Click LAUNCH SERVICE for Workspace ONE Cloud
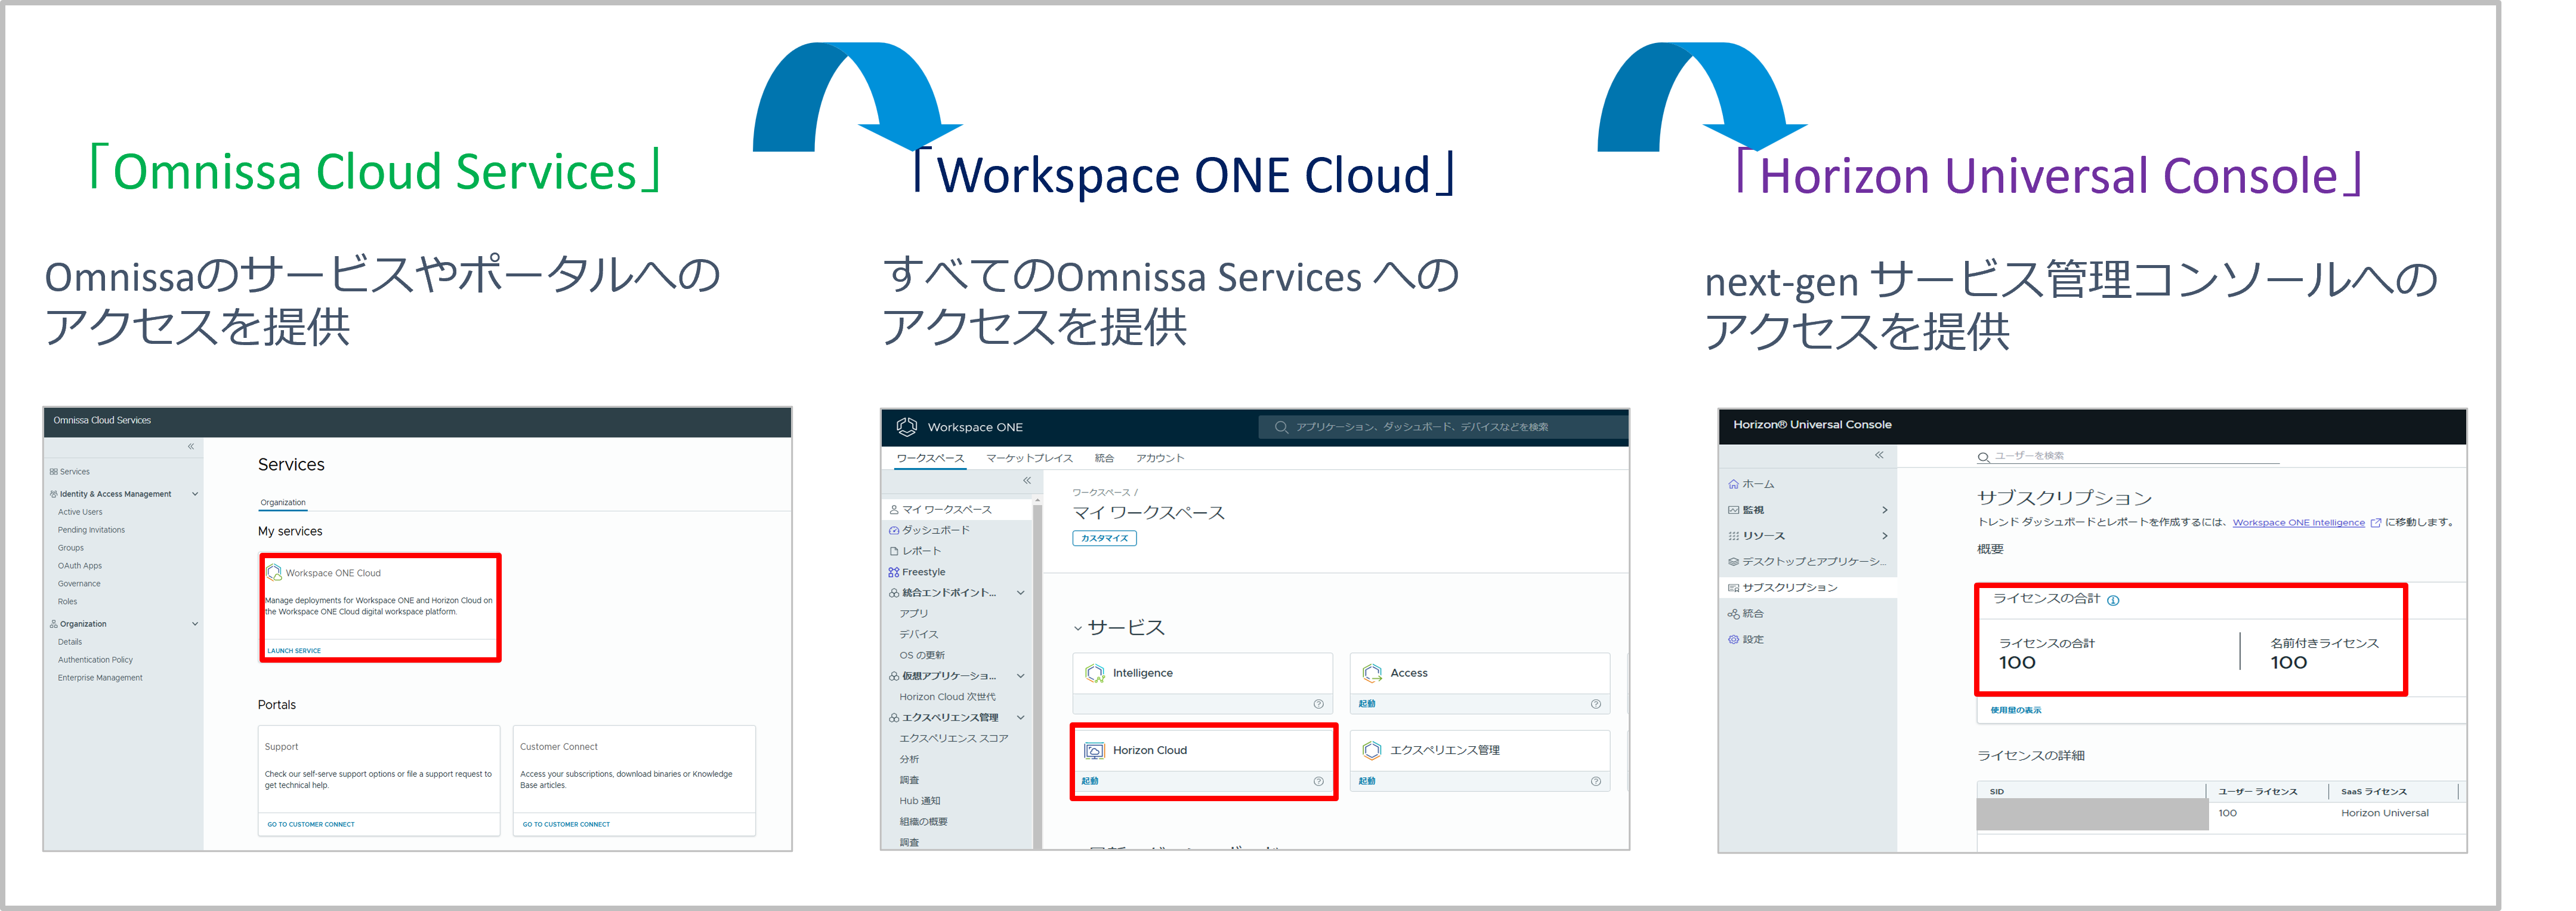The width and height of the screenshot is (2576, 911). [x=294, y=651]
